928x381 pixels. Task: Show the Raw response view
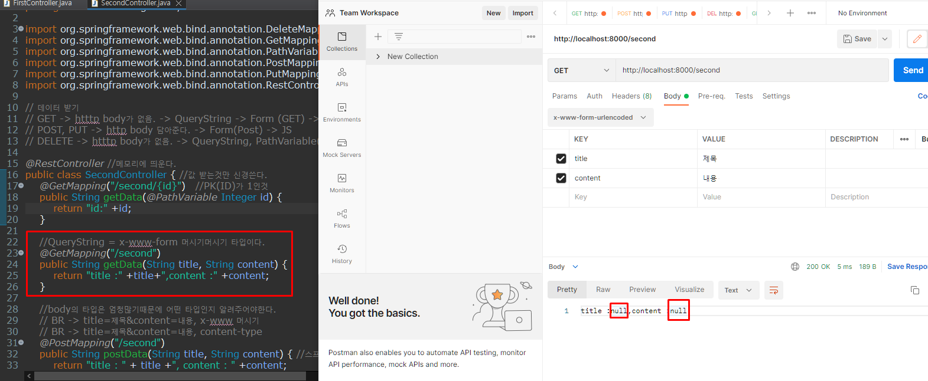tap(603, 290)
